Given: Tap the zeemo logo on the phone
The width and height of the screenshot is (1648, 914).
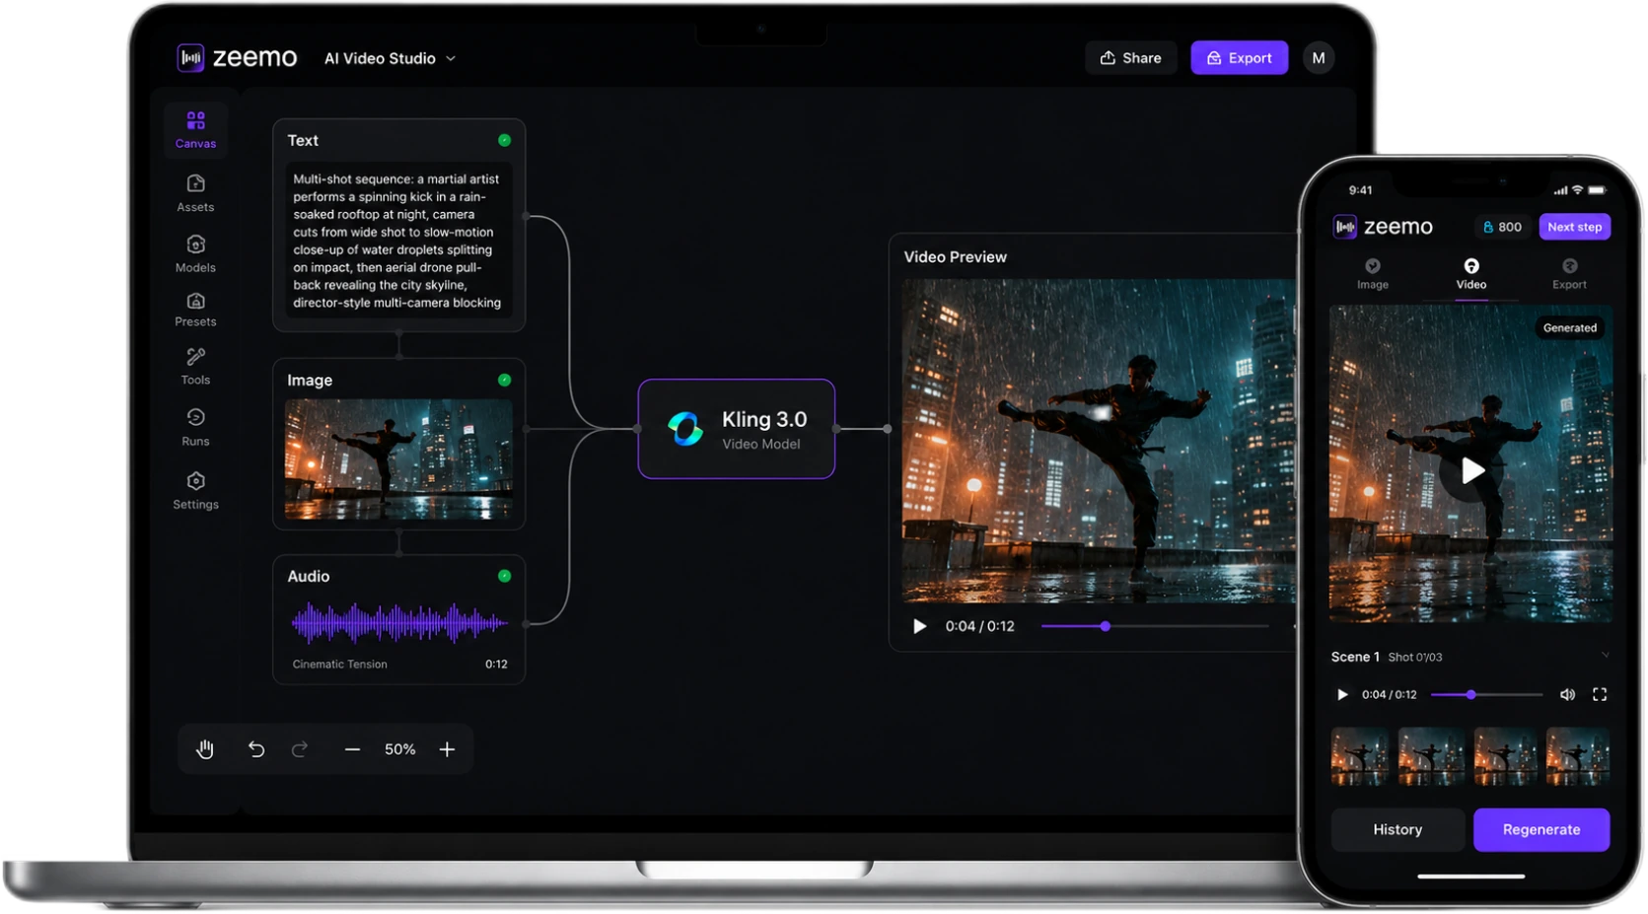Looking at the screenshot, I should click(x=1383, y=227).
